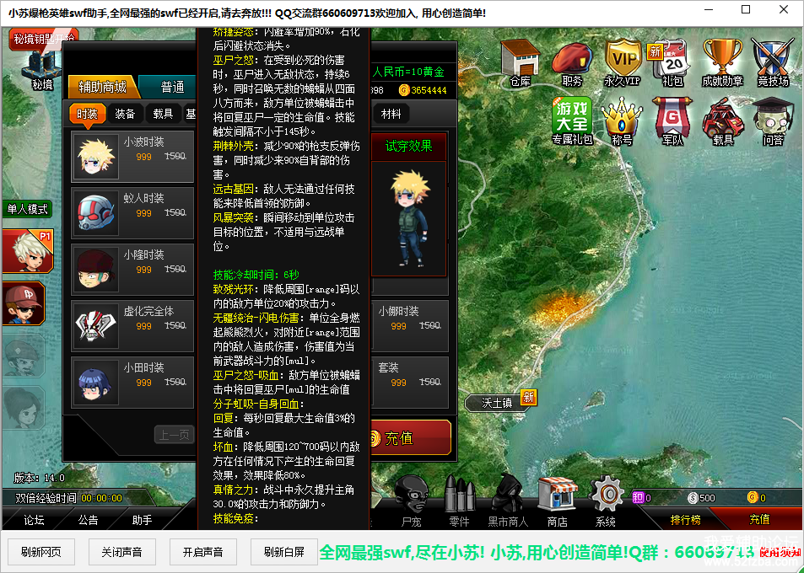Open the 零件 bullets icon
Viewport: 804px width, 573px height.
pyautogui.click(x=460, y=501)
